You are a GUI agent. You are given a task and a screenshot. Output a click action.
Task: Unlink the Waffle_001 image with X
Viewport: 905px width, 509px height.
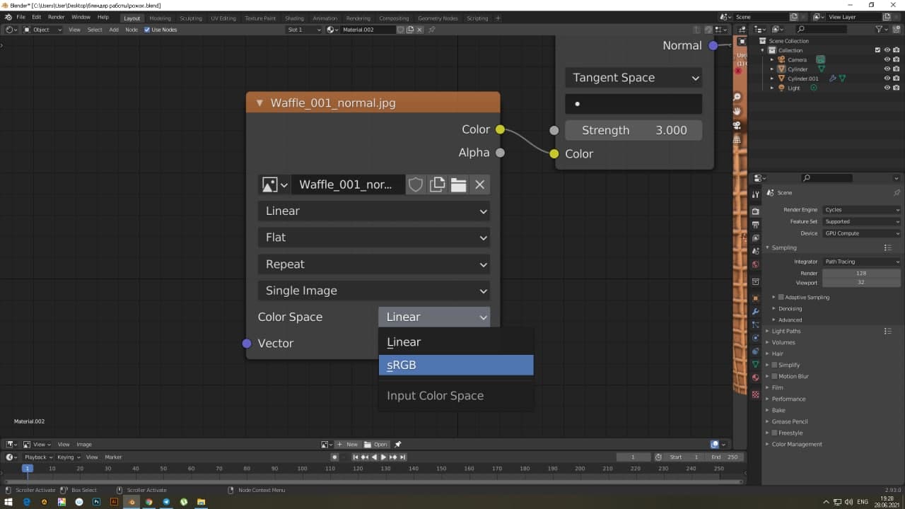point(479,185)
